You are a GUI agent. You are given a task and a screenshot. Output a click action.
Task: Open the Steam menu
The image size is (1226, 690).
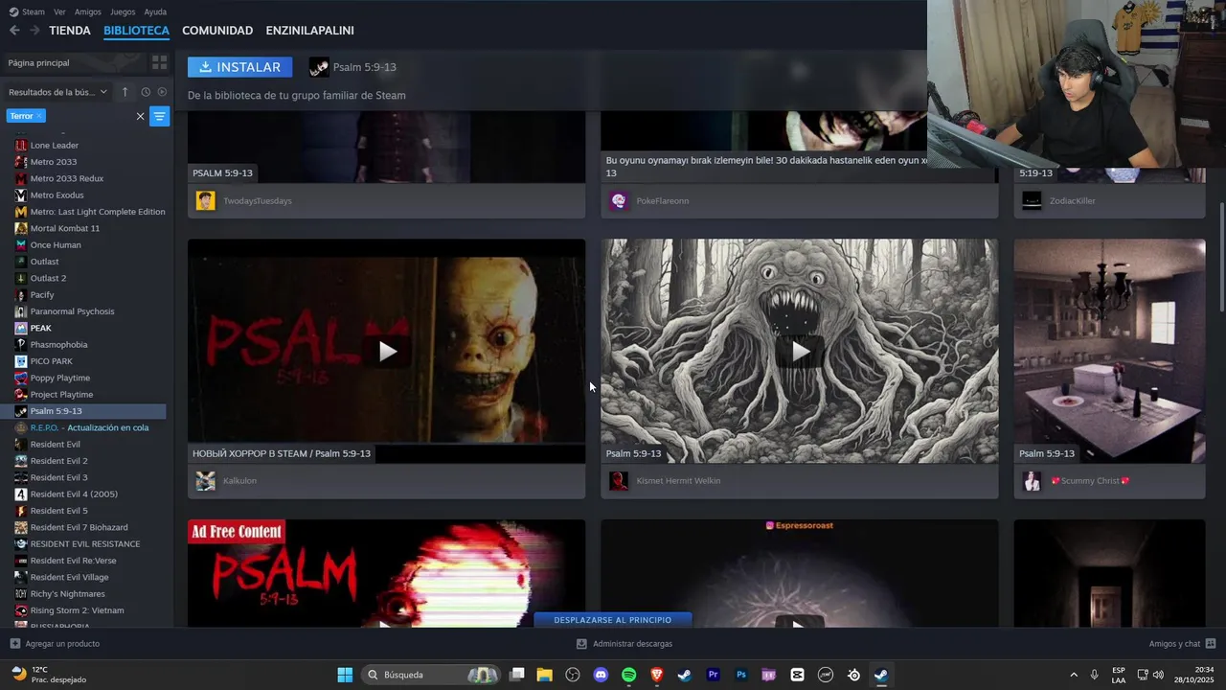click(x=28, y=11)
